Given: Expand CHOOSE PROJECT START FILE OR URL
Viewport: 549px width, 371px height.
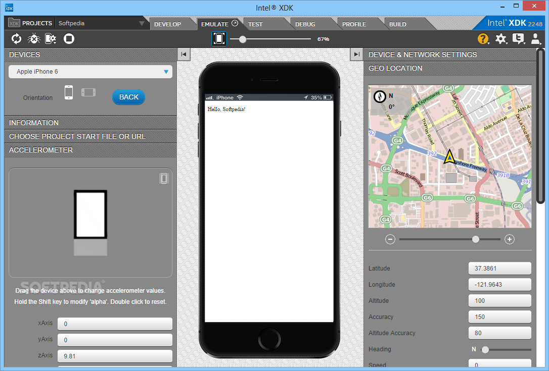Looking at the screenshot, I should 90,136.
